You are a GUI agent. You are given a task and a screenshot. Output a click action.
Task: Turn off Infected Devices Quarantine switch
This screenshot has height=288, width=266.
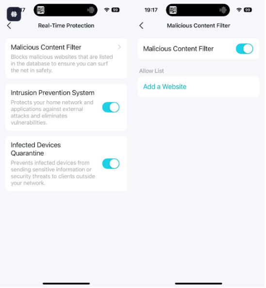click(111, 163)
